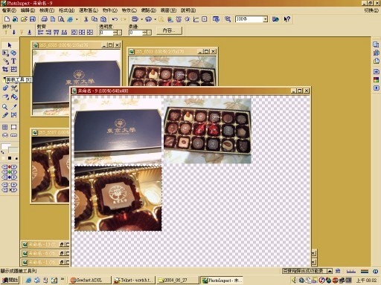
Task: Adjust the soft edge spinner arrows
Action: (x=145, y=33)
